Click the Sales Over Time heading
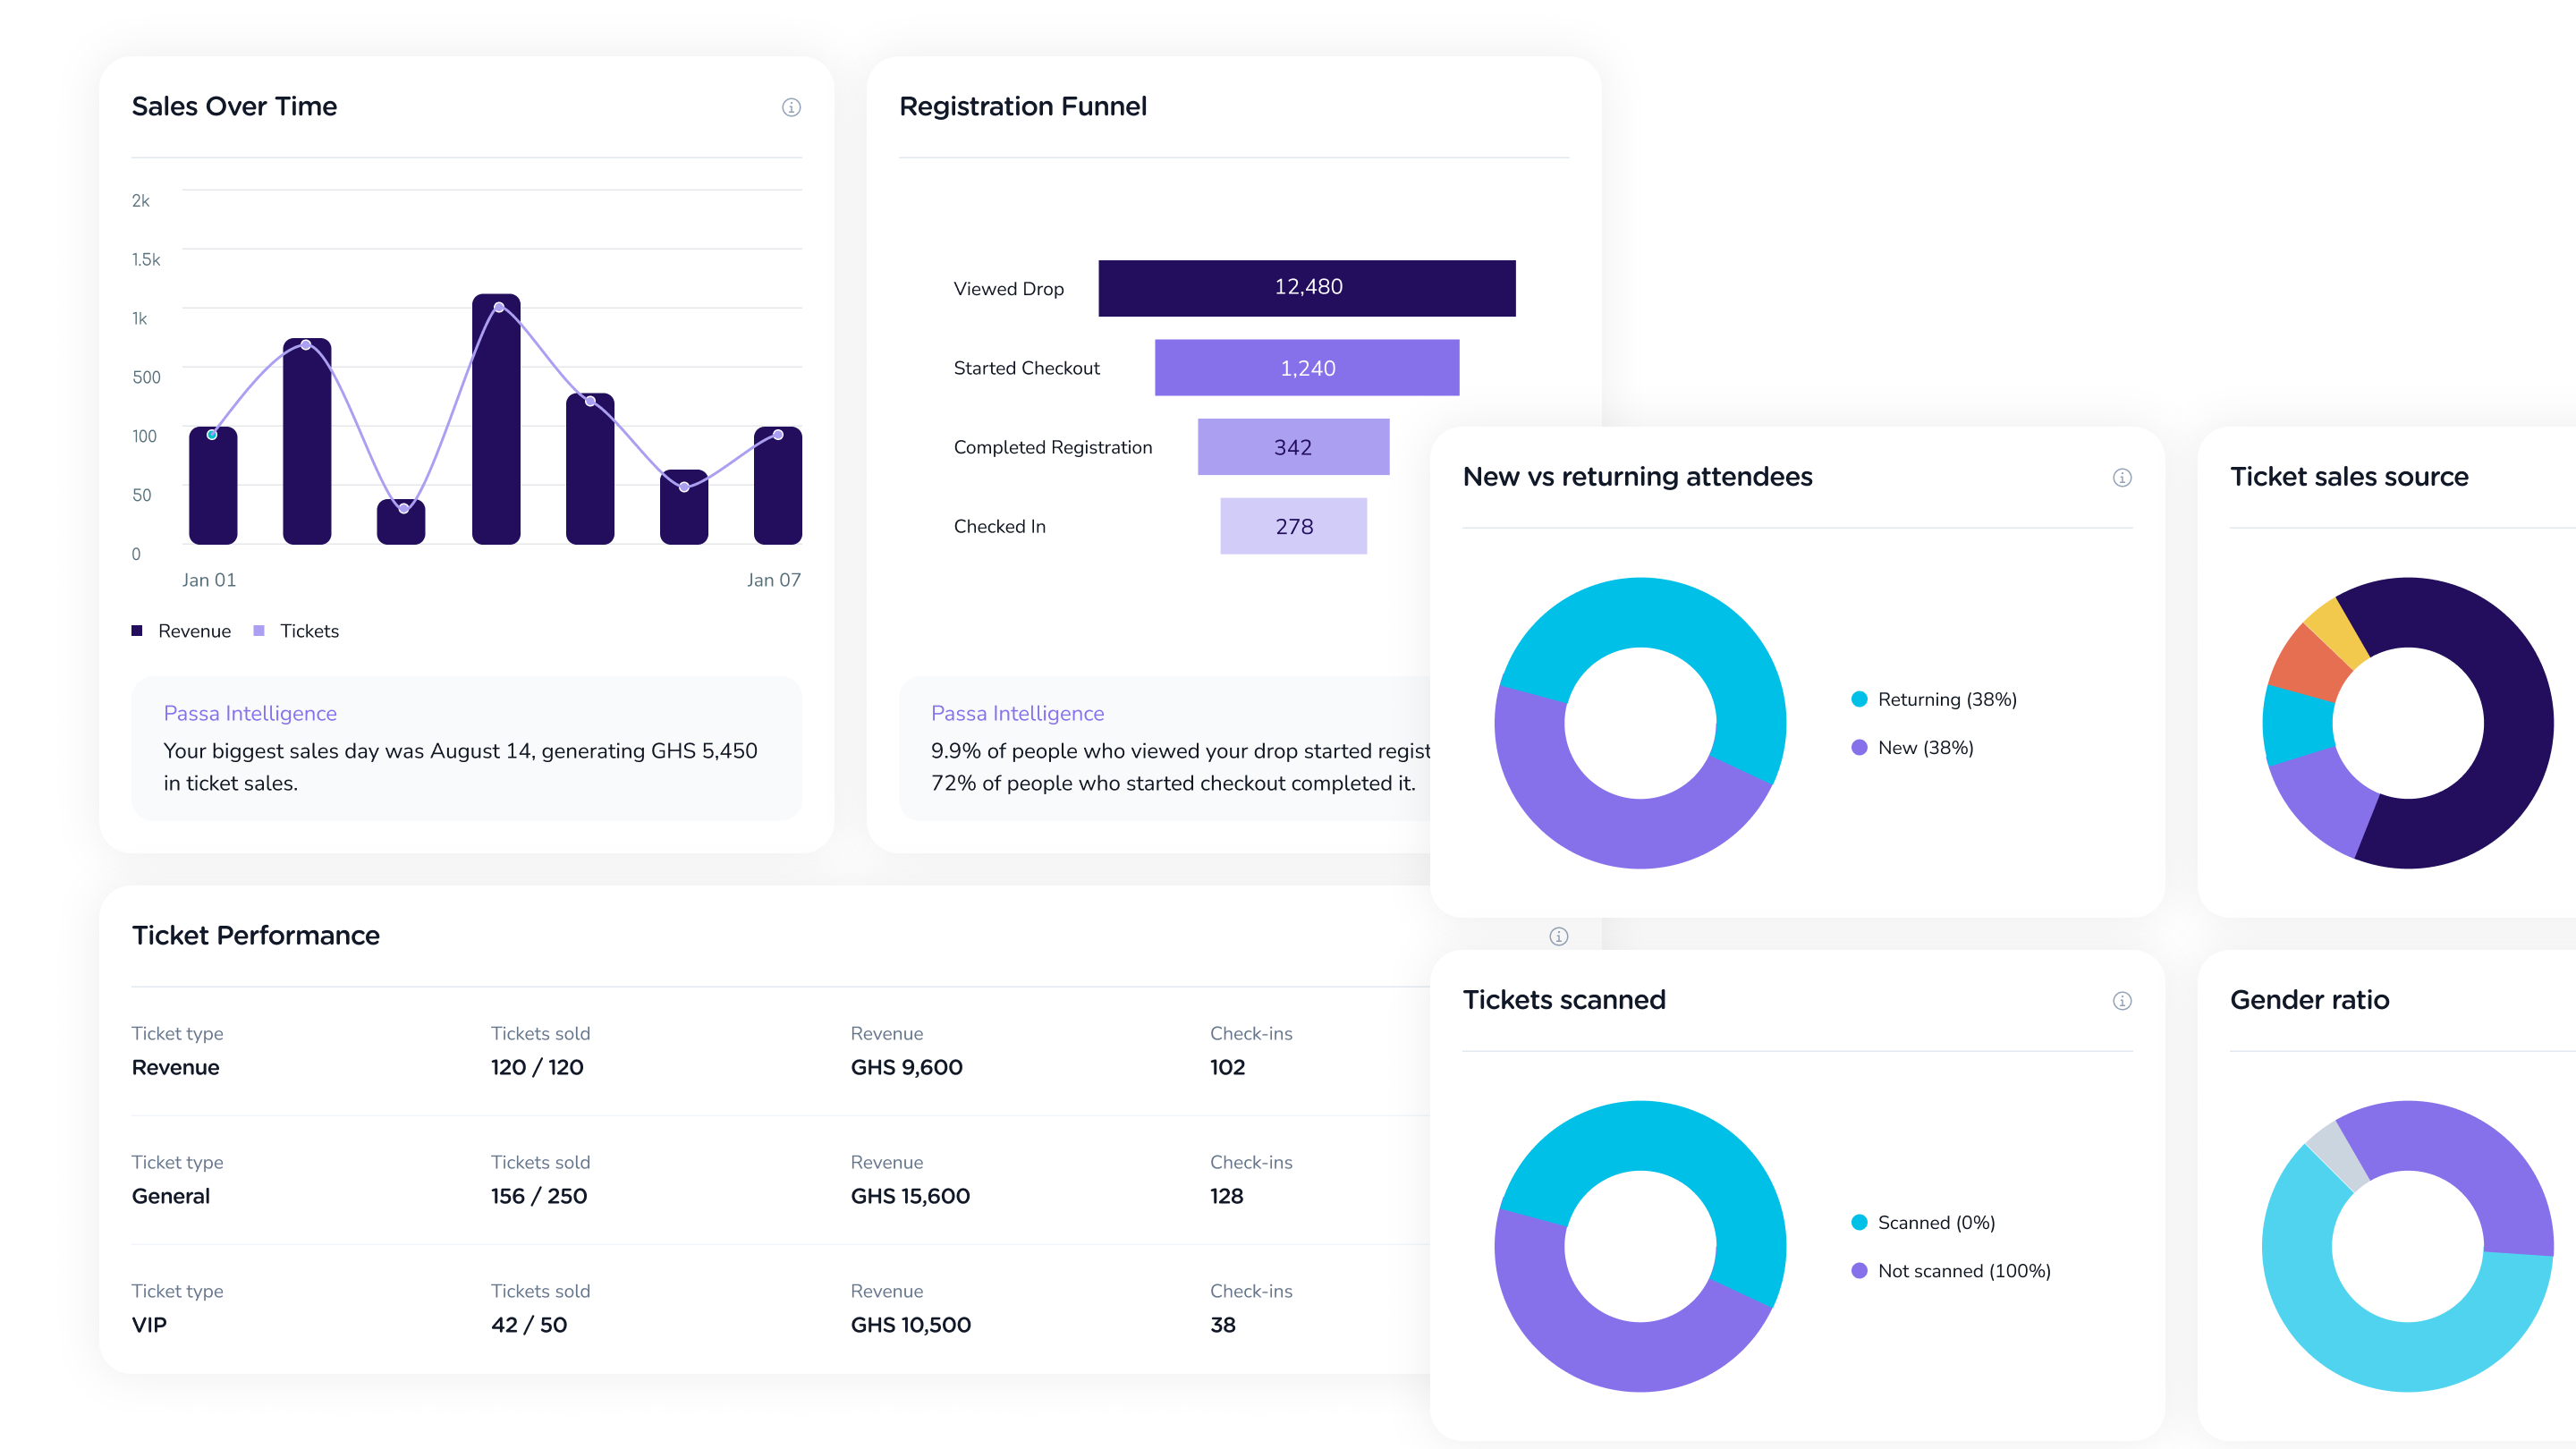 point(234,106)
